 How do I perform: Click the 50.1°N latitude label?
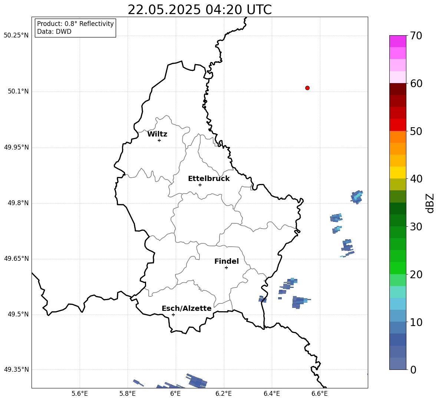(18, 91)
